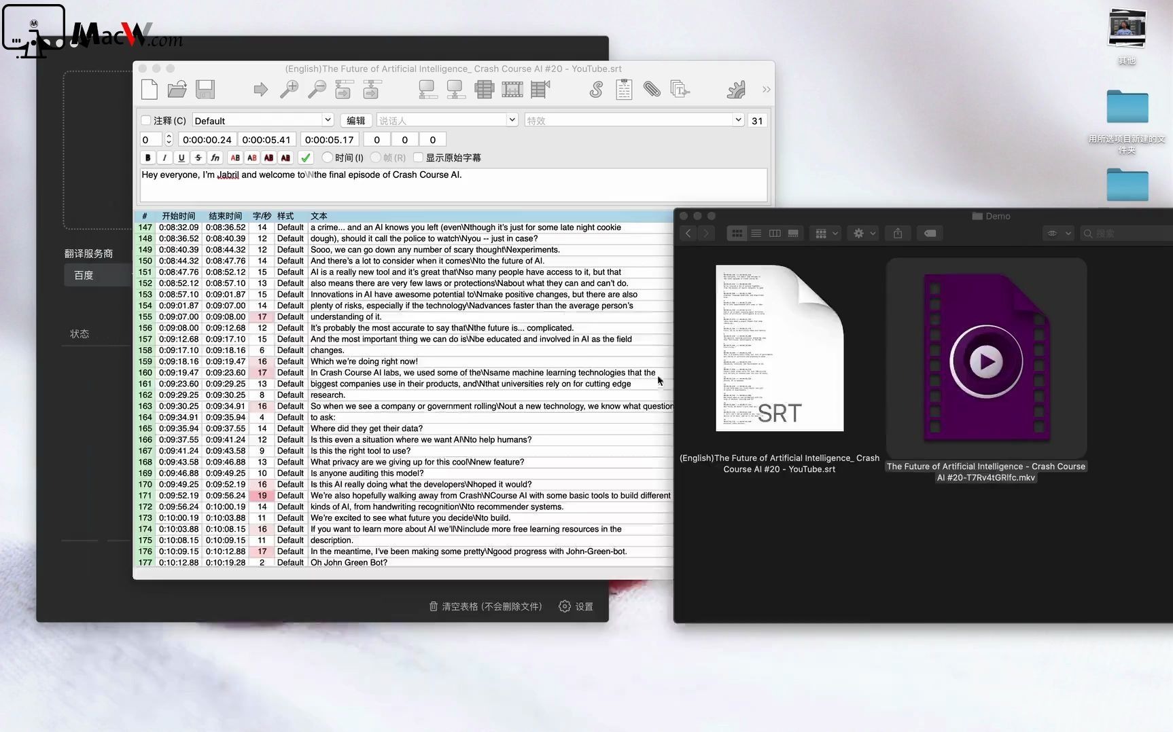1173x732 pixels.
Task: Toggle the 注释 (C) comment checkbox
Action: coord(146,120)
